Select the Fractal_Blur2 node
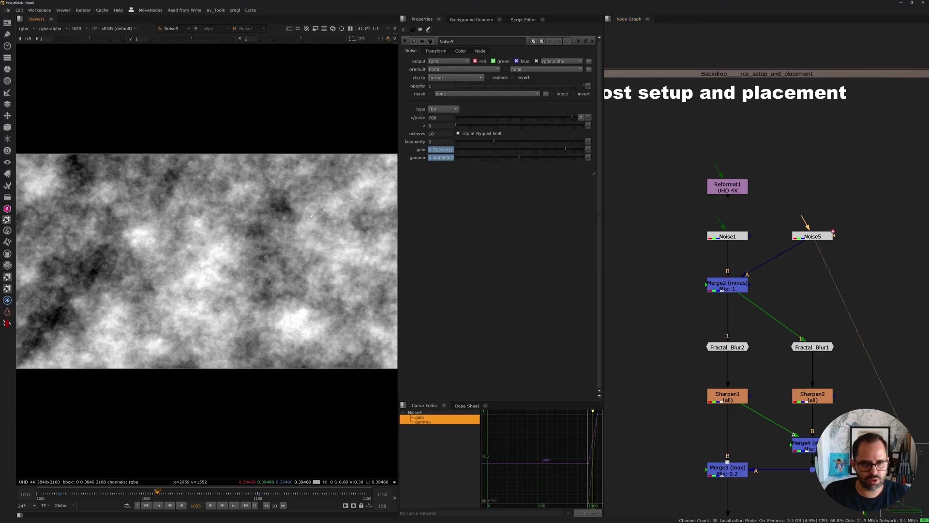929x523 pixels. [727, 347]
